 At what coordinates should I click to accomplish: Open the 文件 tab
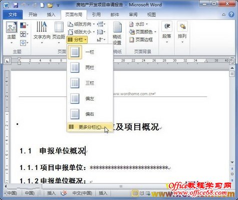click(x=13, y=14)
